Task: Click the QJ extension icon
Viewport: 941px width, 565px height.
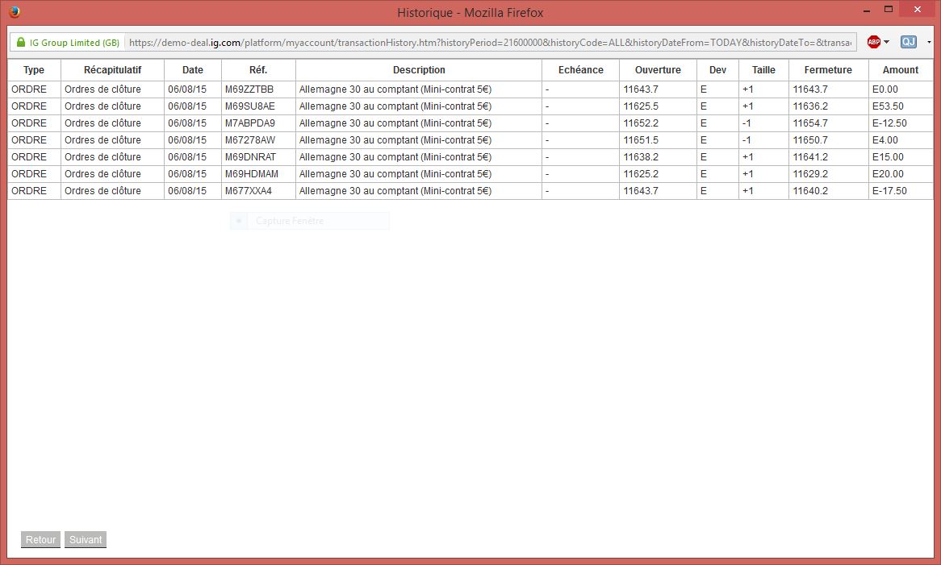Action: pyautogui.click(x=908, y=42)
